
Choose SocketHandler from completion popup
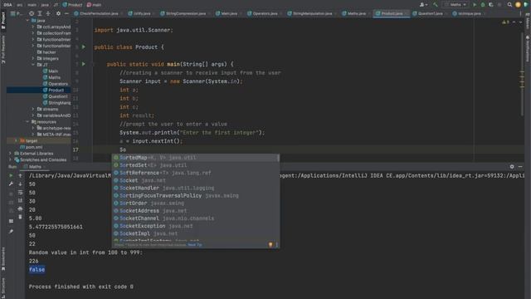[x=195, y=188]
